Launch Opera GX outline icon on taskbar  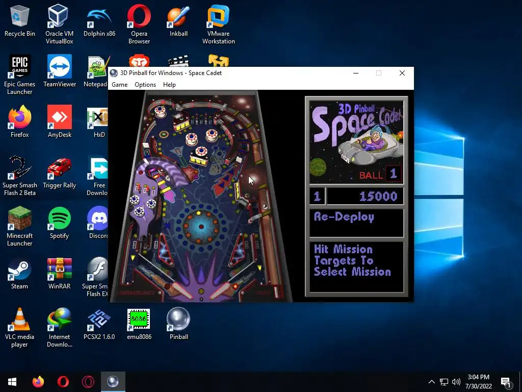(88, 382)
